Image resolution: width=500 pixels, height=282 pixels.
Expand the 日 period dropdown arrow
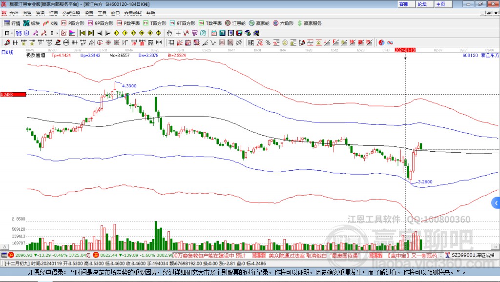coord(12,33)
